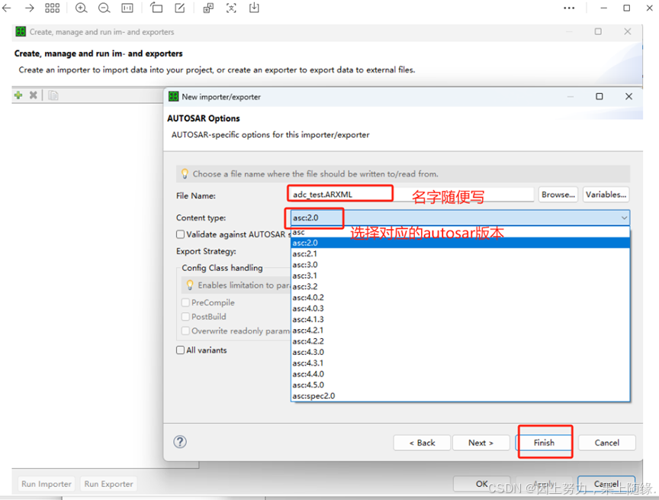This screenshot has width=659, height=500.
Task: Open help question mark icon
Action: coord(180,441)
